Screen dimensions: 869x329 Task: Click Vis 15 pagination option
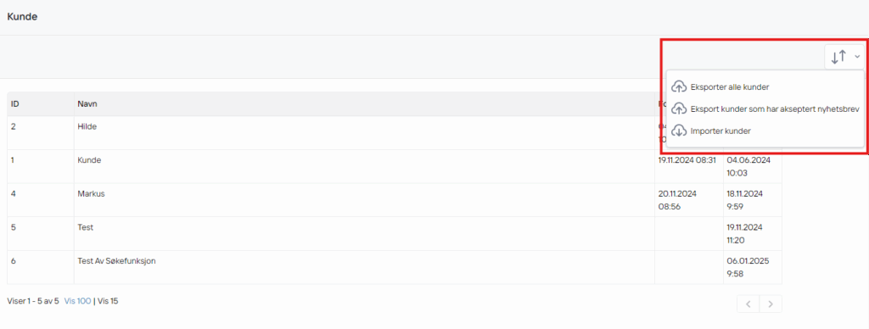coord(108,301)
